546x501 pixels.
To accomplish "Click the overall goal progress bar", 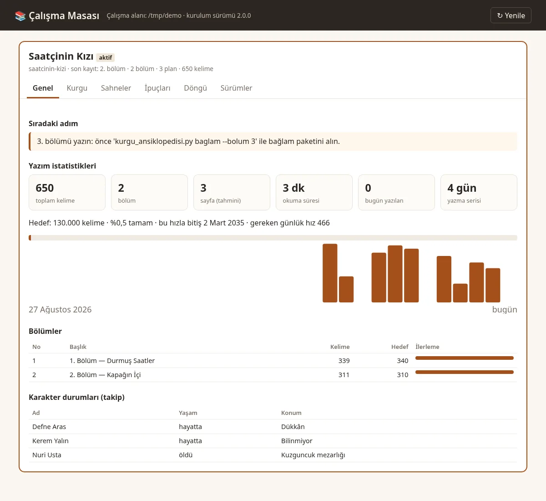I will pos(273,238).
